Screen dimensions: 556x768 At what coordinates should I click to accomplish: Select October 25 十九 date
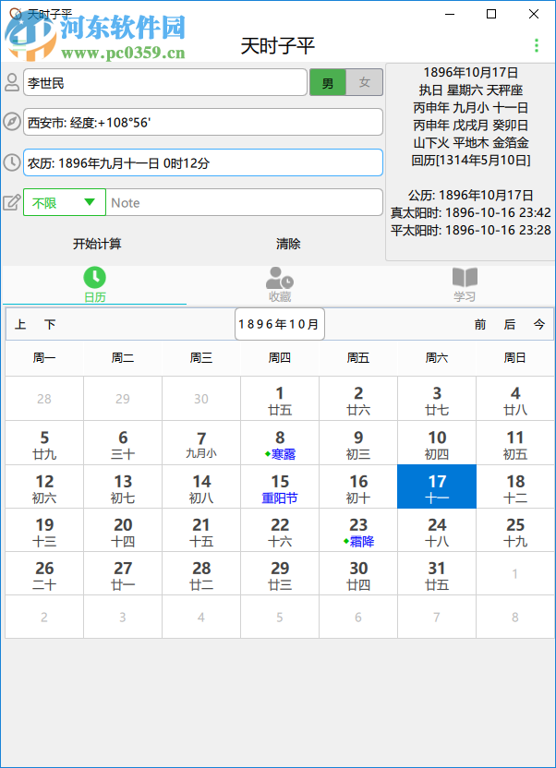tap(514, 531)
